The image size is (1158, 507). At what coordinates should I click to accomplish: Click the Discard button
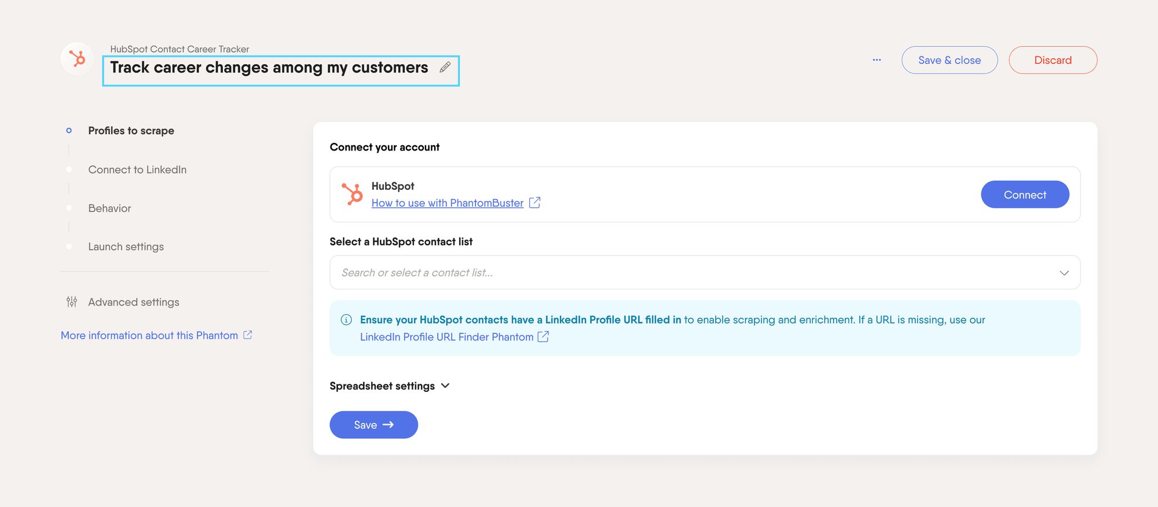[x=1053, y=60]
